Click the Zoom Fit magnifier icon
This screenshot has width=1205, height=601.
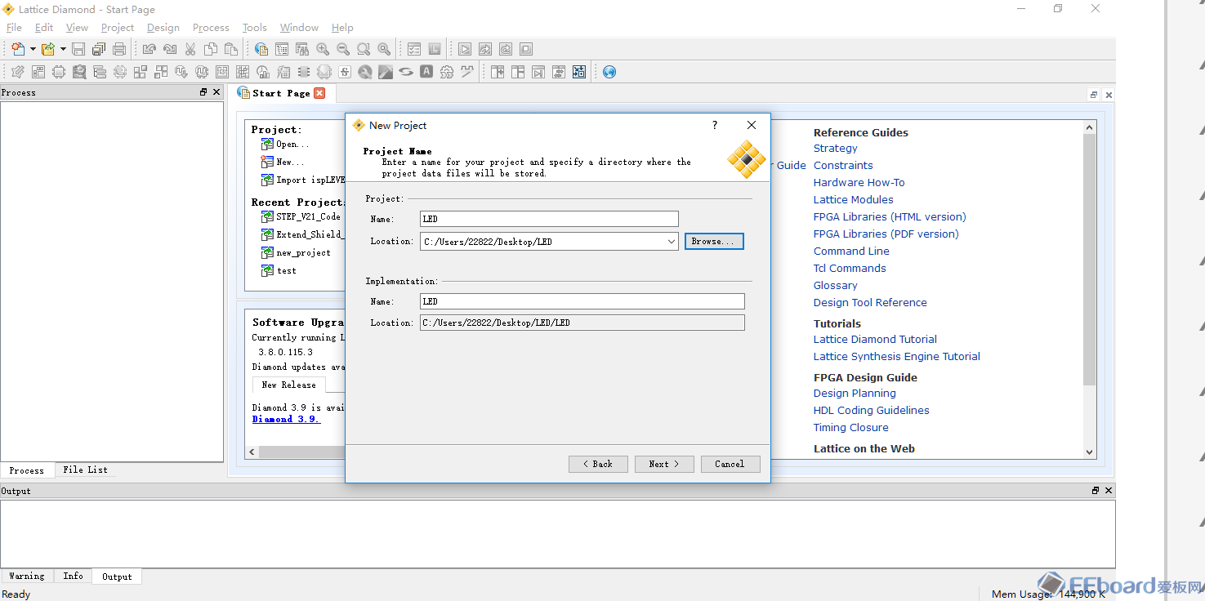tap(364, 49)
